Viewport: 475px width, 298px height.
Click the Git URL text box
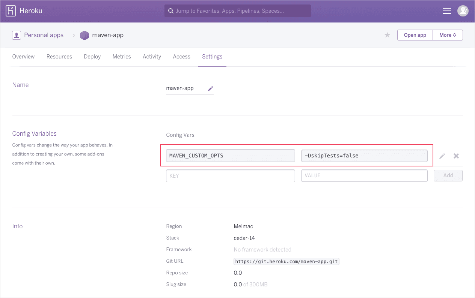point(286,261)
